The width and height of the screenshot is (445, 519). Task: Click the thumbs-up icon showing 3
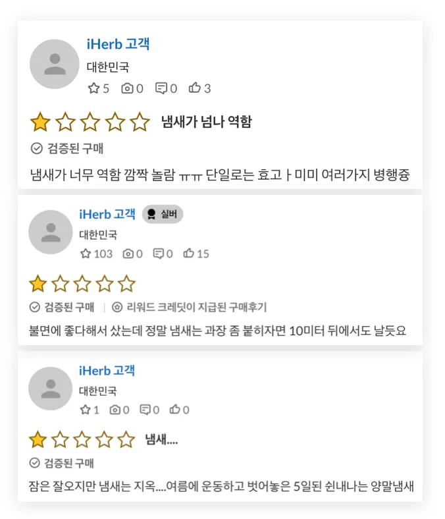[195, 88]
